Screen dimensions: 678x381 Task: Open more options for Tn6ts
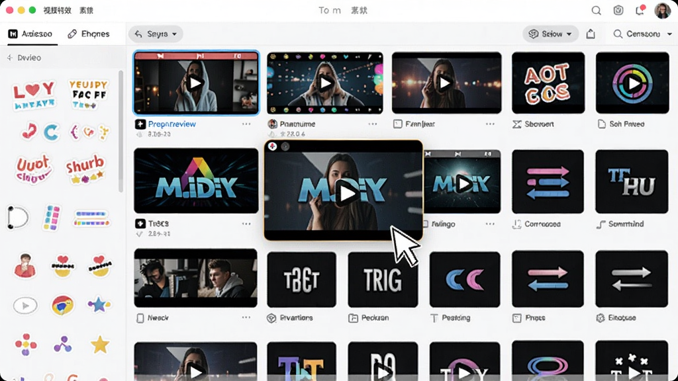(246, 224)
